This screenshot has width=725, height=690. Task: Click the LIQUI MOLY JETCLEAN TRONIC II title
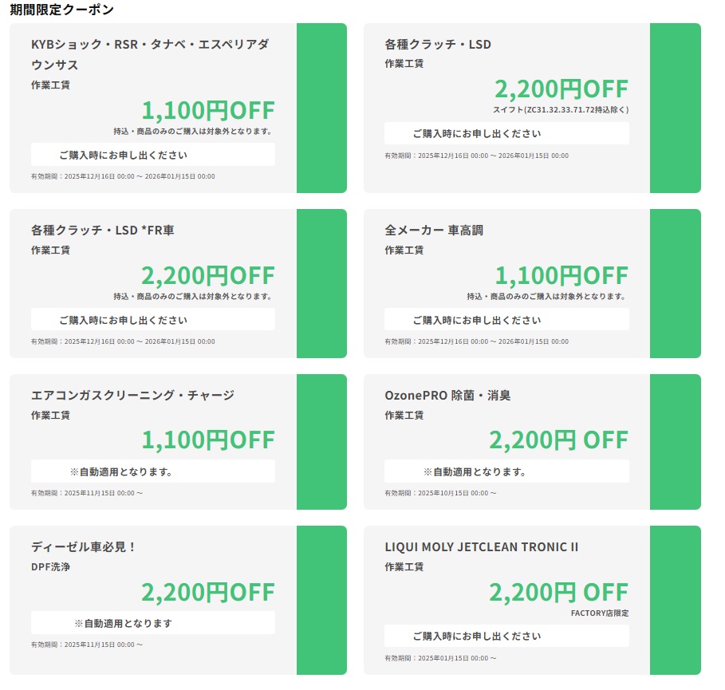pos(481,547)
